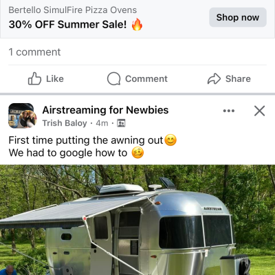Image resolution: width=275 pixels, height=275 pixels.
Task: Open the Airstream trailer photo
Action: pos(137,220)
